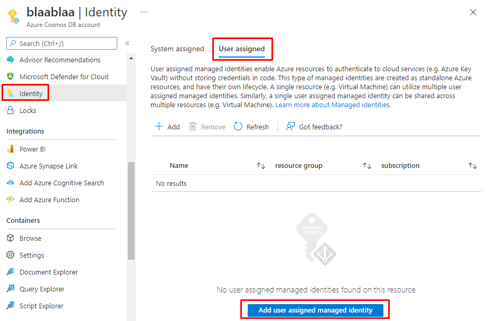Click the Advisor Recommendations icon
The width and height of the screenshot is (488, 321).
10,60
